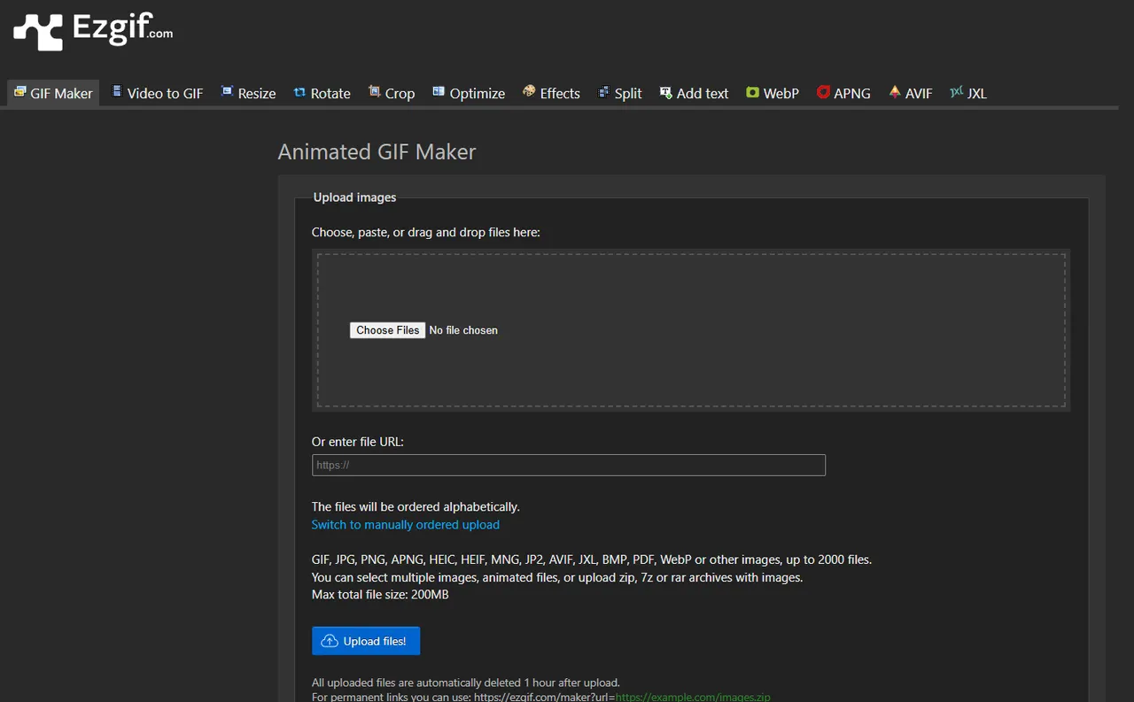Click 'Or enter file URL:' label
Image resolution: width=1134 pixels, height=702 pixels.
(358, 442)
